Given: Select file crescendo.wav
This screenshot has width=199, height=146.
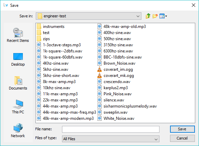Looking at the screenshot, I should [x=114, y=82].
